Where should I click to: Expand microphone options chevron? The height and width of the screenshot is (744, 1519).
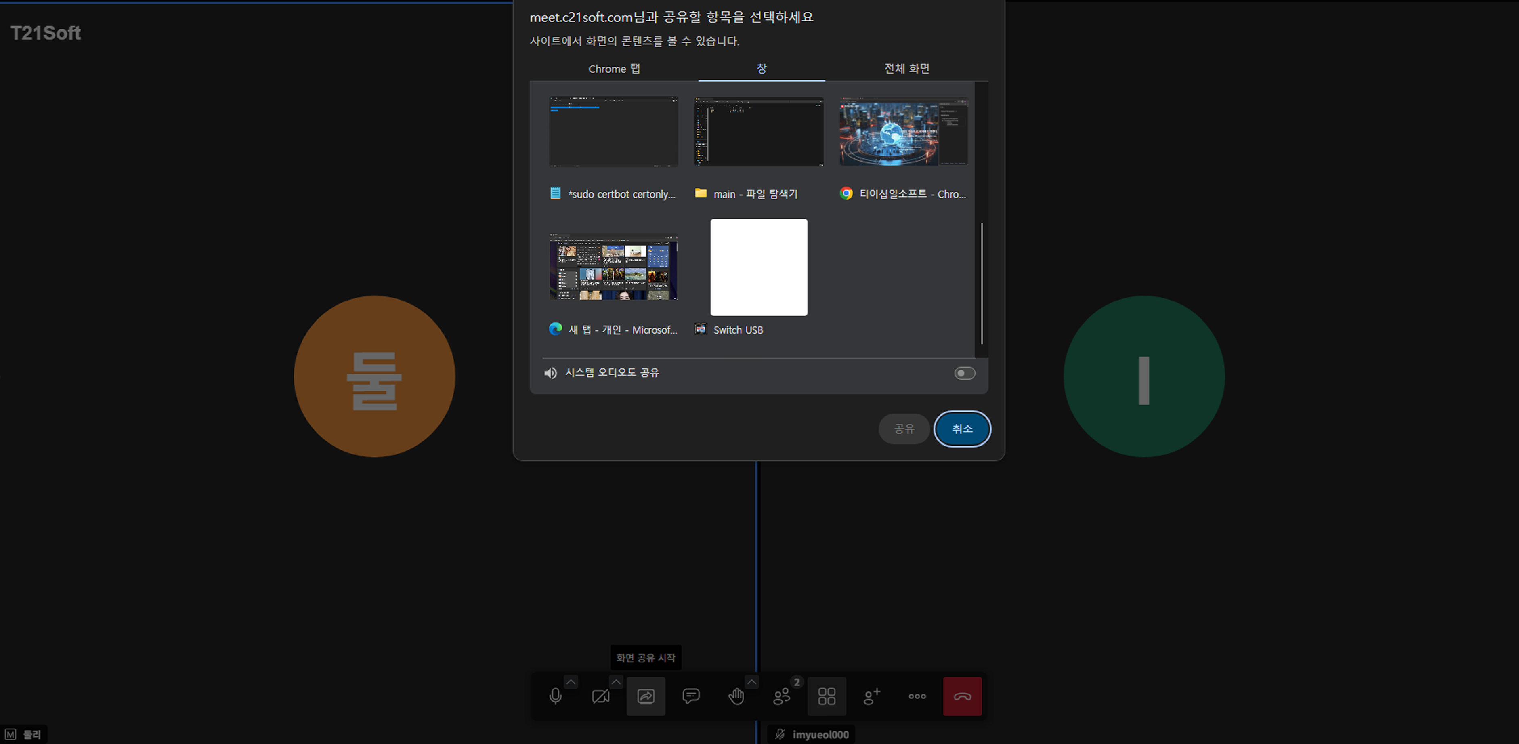(x=570, y=681)
